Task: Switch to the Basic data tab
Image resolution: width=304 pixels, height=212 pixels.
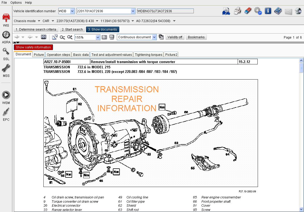Action: (81, 55)
